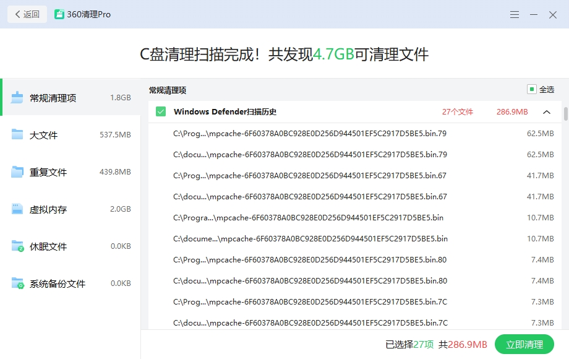Open the 虚拟内存 category tab

tap(71, 209)
